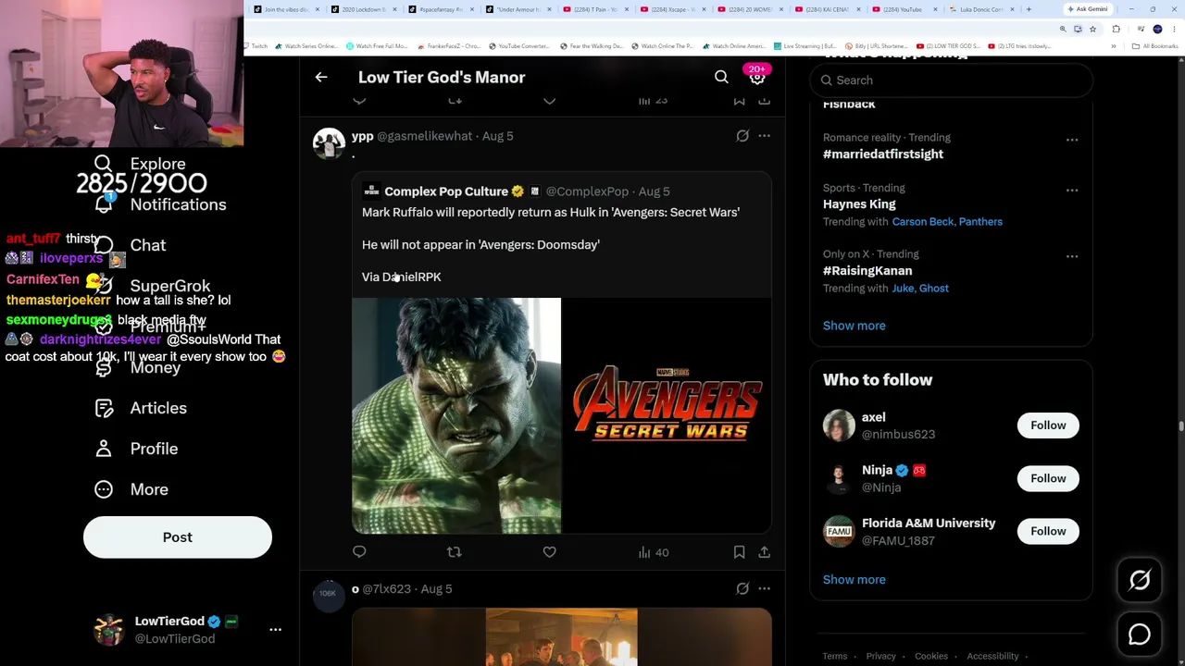Open SuperGrok from the sidebar

click(x=153, y=286)
